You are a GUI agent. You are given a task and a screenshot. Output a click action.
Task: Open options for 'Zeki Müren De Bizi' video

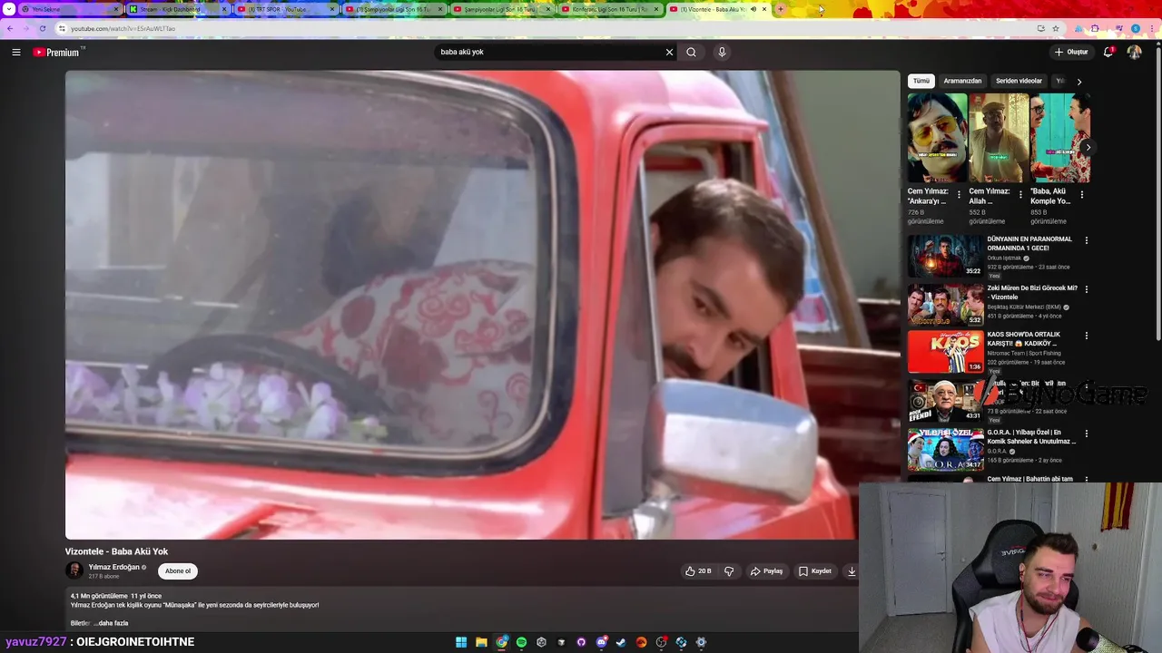coord(1086,289)
